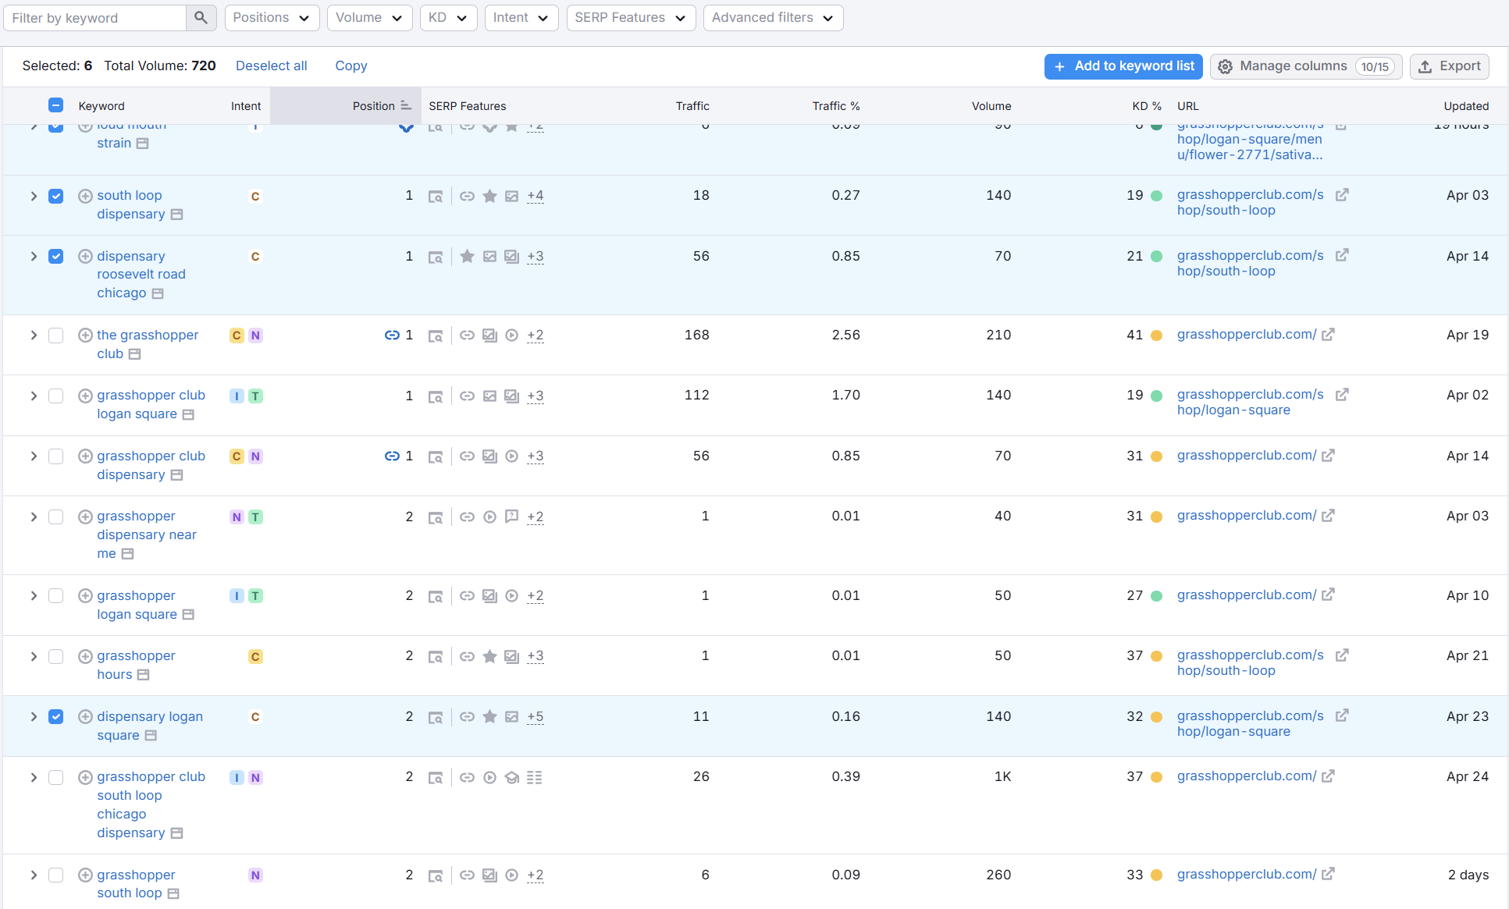Click the +4 more SERP features for south loop dispensary

[x=536, y=196]
